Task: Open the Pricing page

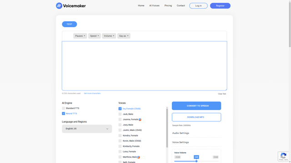Action: click(168, 5)
